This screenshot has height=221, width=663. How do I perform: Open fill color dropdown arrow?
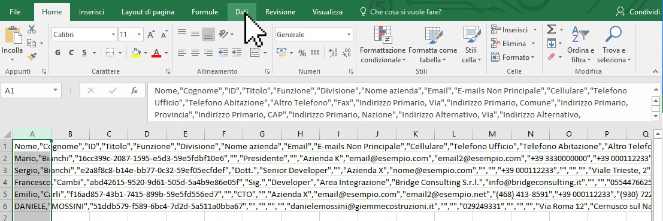coord(146,53)
